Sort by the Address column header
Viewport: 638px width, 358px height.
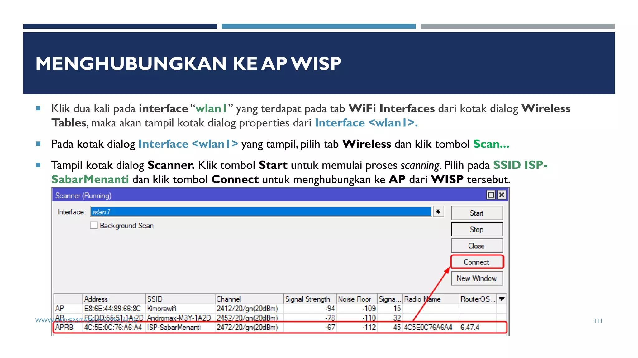[x=114, y=299]
